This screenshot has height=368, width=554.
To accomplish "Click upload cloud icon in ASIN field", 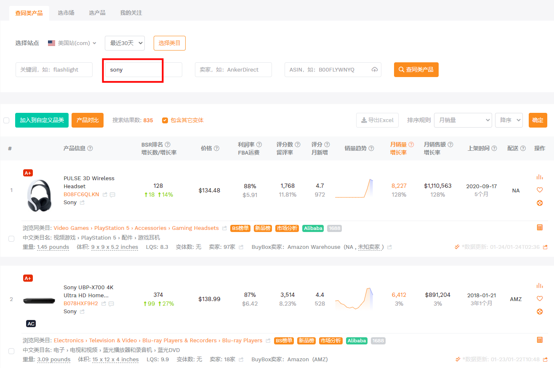I will (x=375, y=70).
